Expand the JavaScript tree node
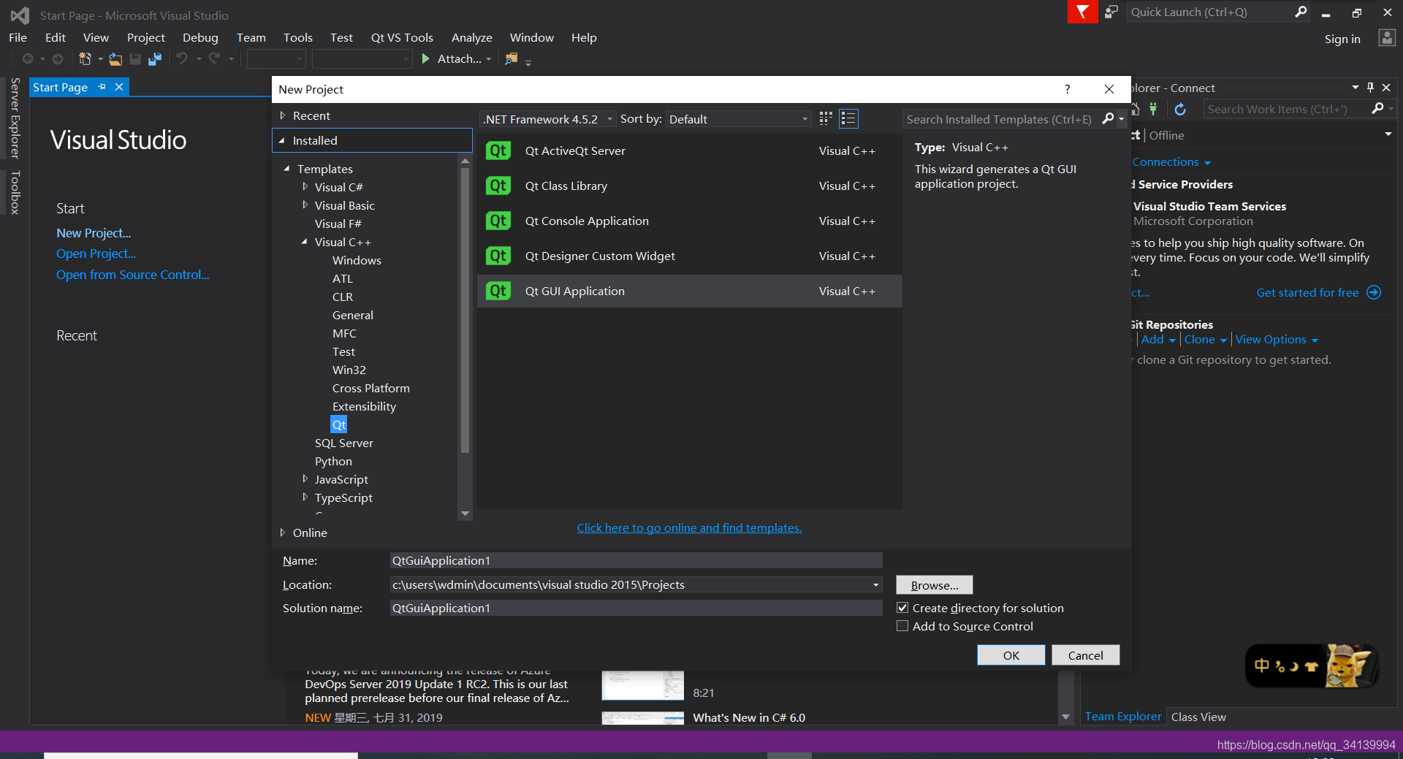The image size is (1403, 759). pos(305,479)
